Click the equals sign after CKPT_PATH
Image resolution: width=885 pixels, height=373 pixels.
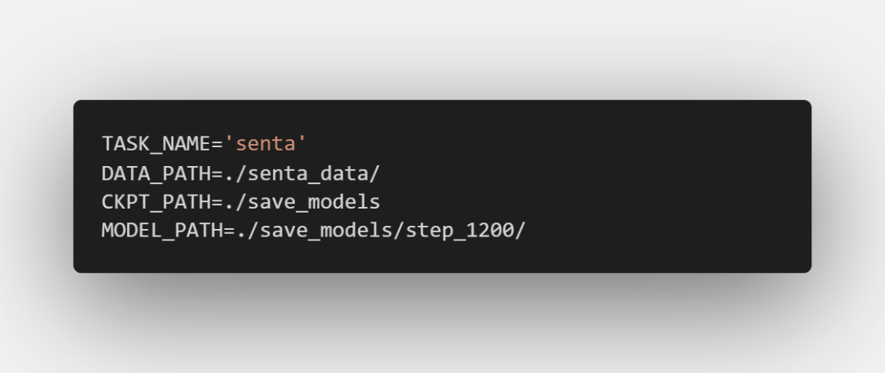[x=217, y=202]
